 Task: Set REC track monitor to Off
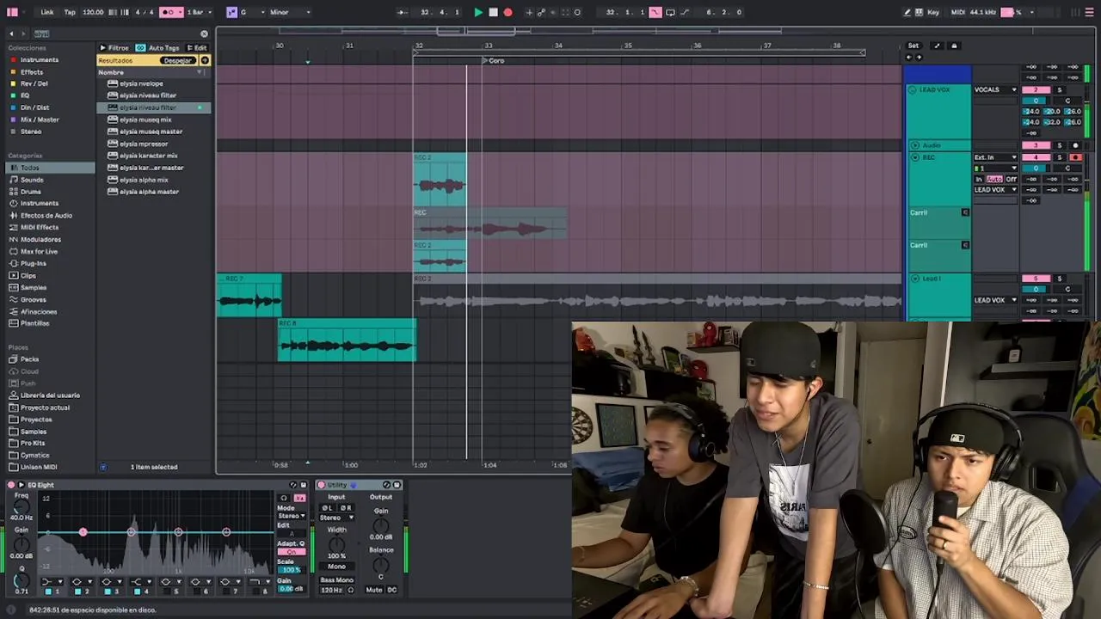tap(1012, 179)
